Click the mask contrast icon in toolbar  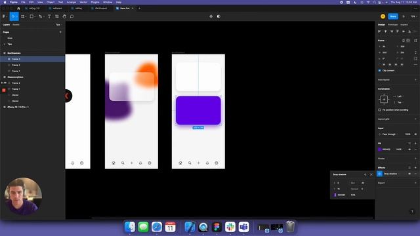pyautogui.click(x=219, y=16)
